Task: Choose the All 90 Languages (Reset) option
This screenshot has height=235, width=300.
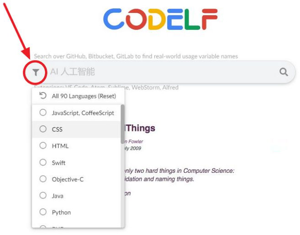Action: pyautogui.click(x=84, y=96)
